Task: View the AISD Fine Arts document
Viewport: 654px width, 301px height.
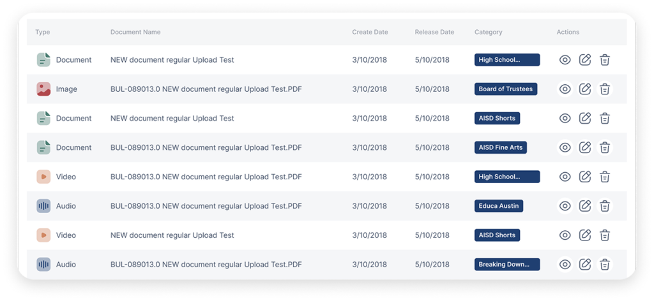Action: click(x=565, y=147)
